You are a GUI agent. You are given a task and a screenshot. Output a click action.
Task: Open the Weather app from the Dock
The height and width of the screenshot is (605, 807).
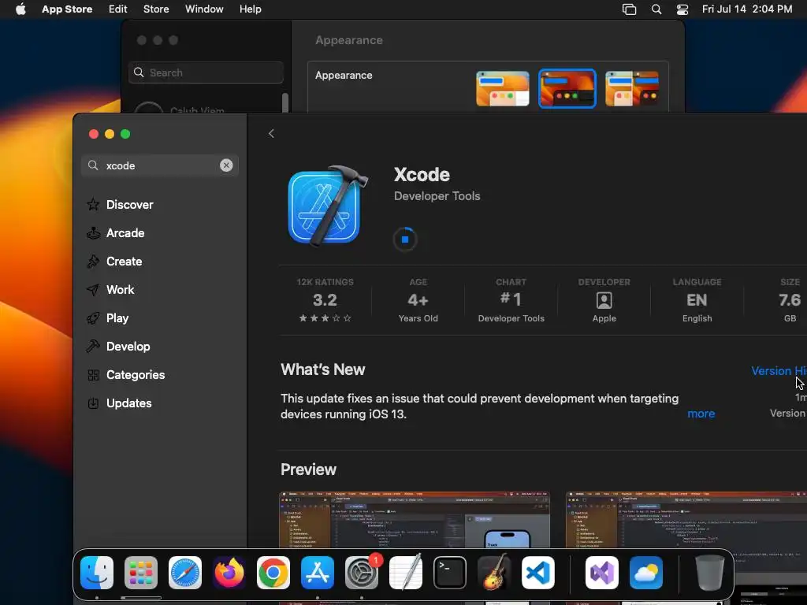click(646, 573)
